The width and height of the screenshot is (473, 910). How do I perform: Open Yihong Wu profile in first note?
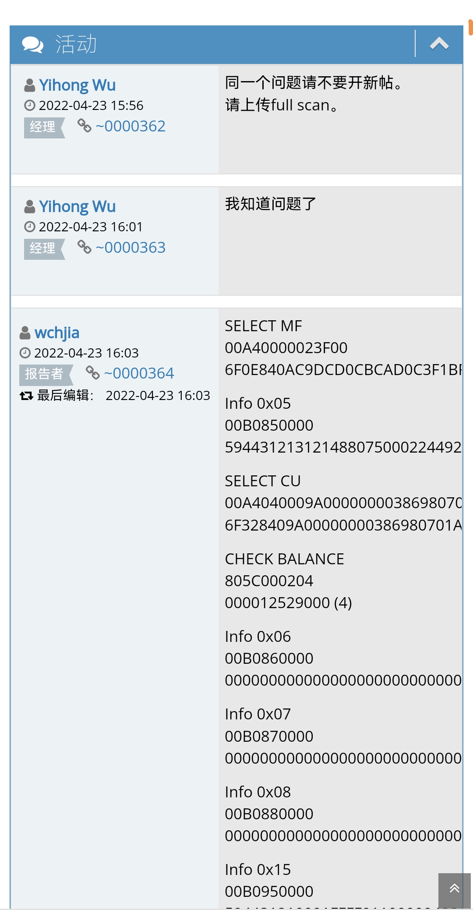coord(77,85)
